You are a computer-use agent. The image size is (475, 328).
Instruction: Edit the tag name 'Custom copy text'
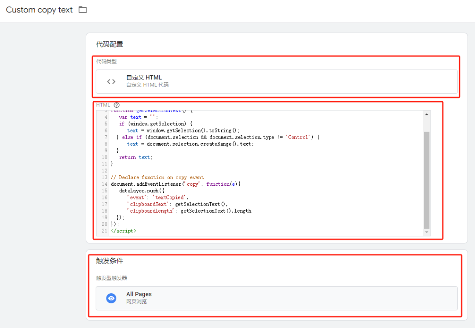coord(39,10)
